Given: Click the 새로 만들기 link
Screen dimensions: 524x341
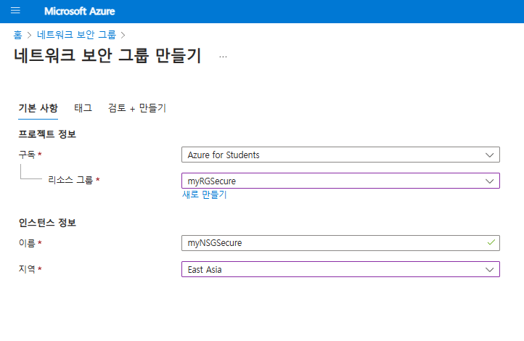Looking at the screenshot, I should pos(204,195).
